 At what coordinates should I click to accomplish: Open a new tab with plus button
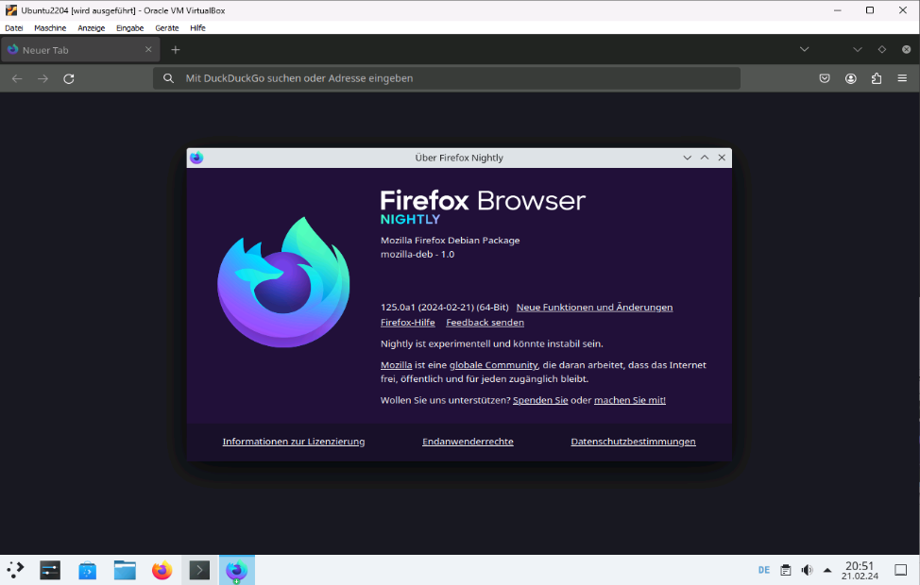(176, 50)
